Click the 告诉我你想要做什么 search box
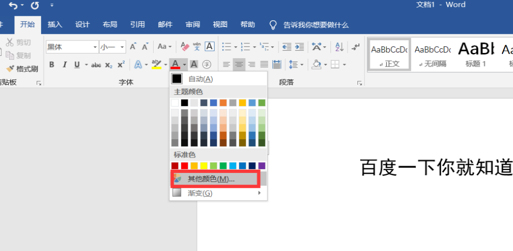This screenshot has height=251, width=513. (309, 25)
